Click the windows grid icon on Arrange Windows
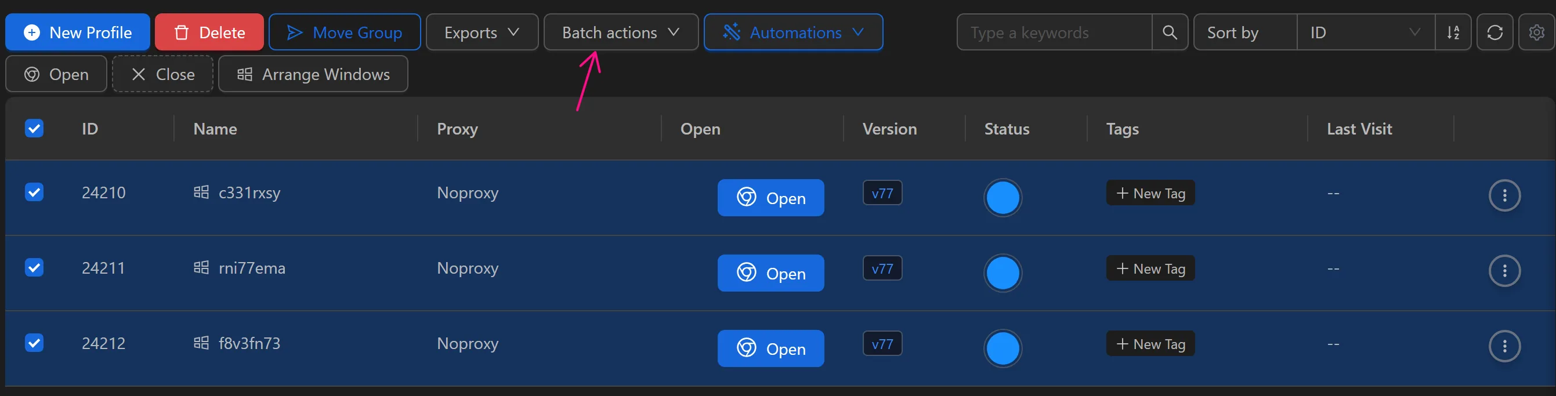1556x396 pixels. click(x=244, y=74)
